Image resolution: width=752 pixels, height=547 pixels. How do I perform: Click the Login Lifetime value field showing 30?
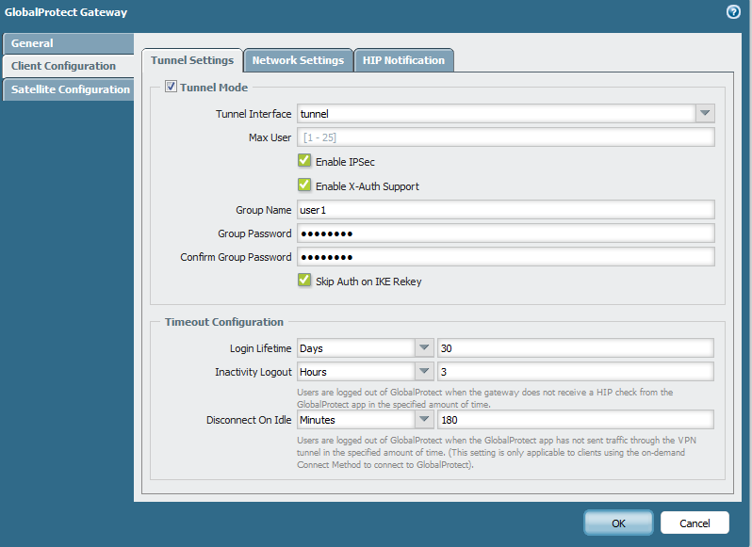(x=576, y=348)
